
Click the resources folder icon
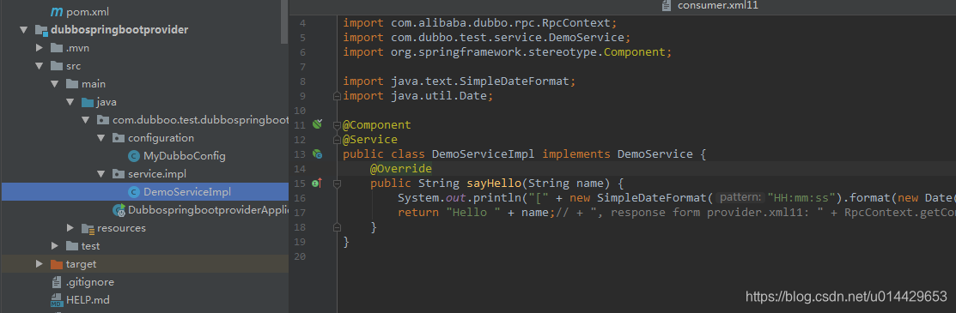point(88,228)
